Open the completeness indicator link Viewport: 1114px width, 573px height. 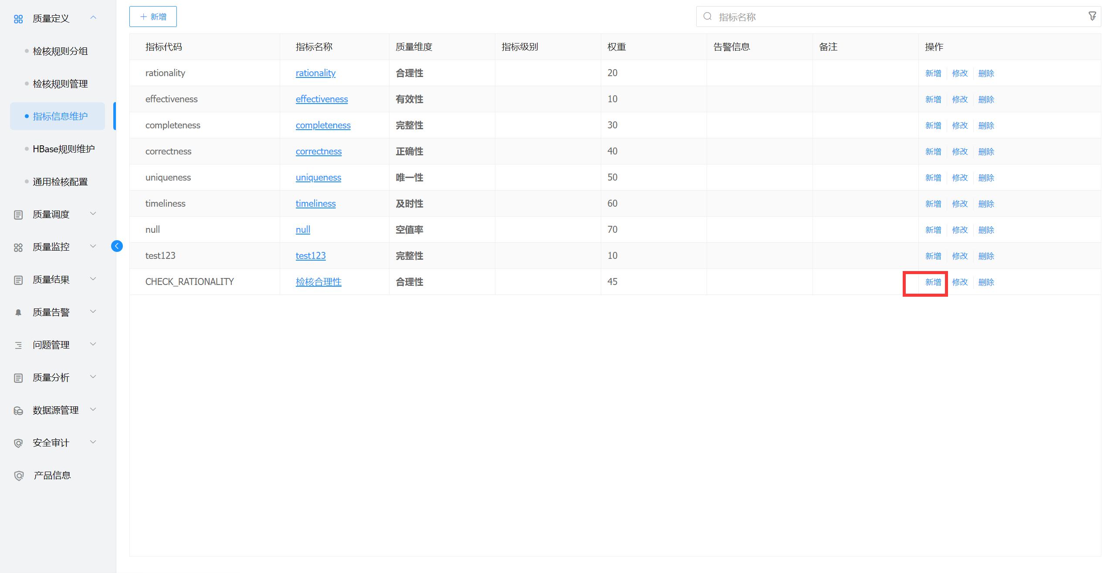point(323,125)
